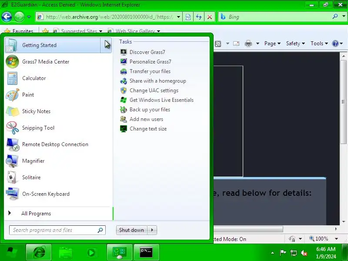Select Discover Grass7 task
Image resolution: width=348 pixels, height=261 pixels.
143,52
